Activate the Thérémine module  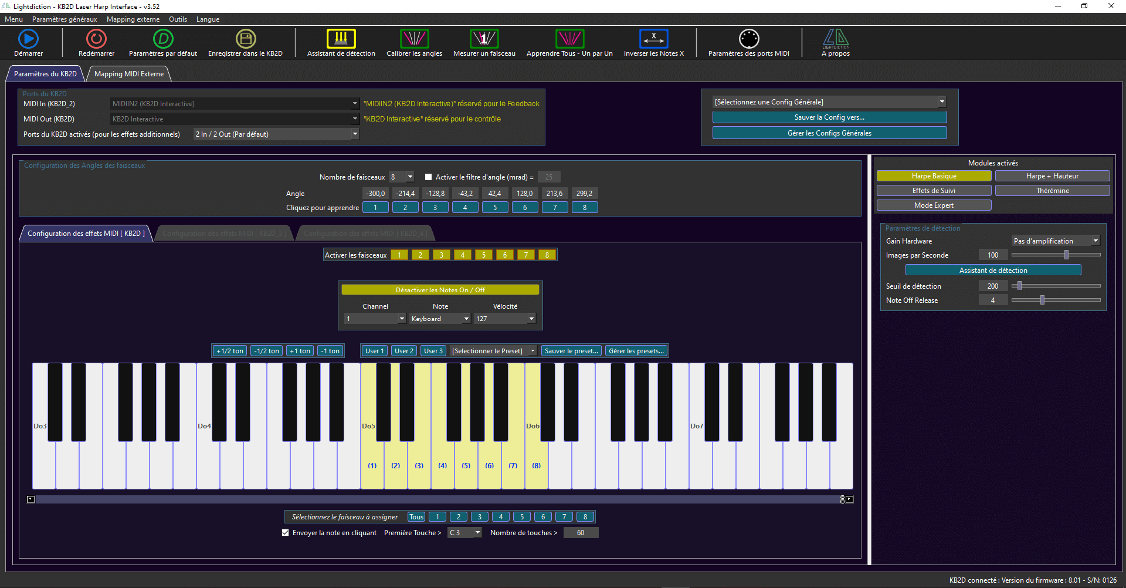(x=1052, y=190)
